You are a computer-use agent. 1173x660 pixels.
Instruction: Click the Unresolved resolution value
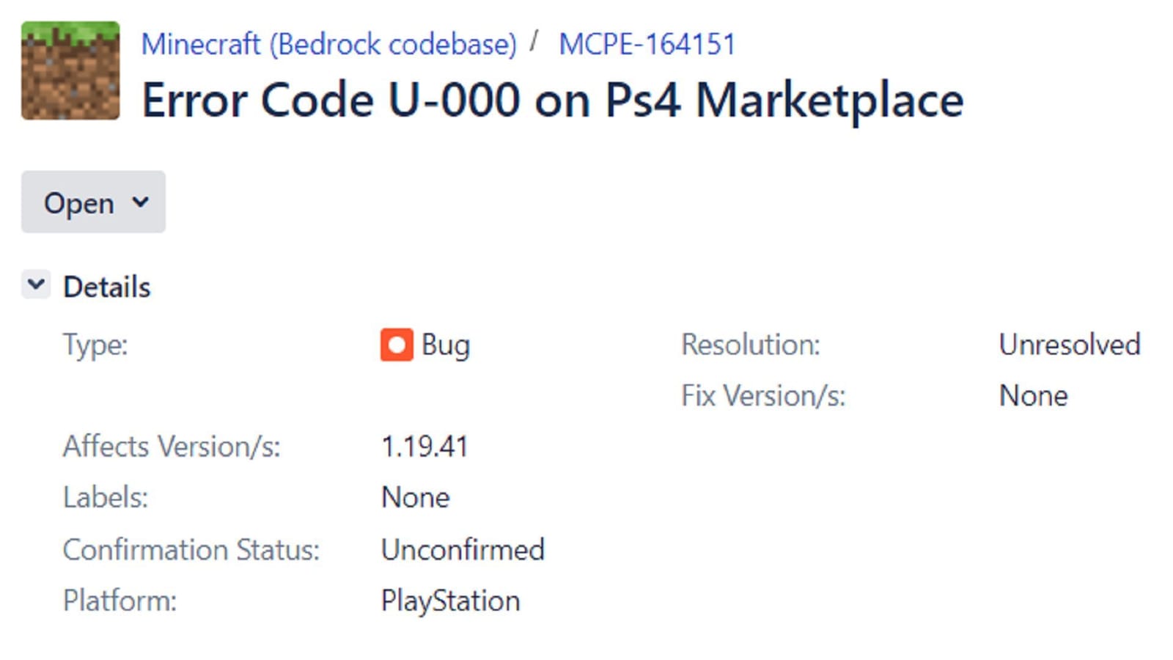pyautogui.click(x=1069, y=344)
